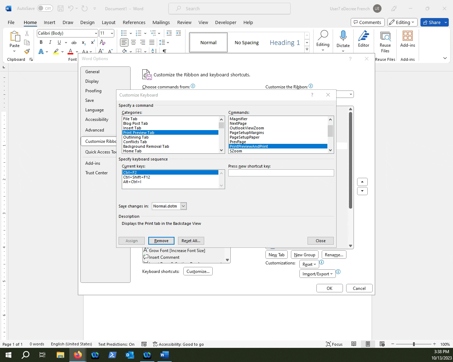Open the Import/Export dropdown
Viewport: 453px width, 362px height.
317,274
